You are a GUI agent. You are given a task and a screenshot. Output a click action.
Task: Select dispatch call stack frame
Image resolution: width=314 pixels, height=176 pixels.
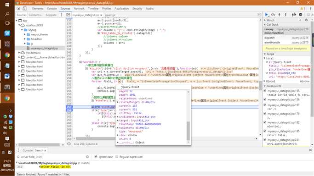tap(286, 38)
